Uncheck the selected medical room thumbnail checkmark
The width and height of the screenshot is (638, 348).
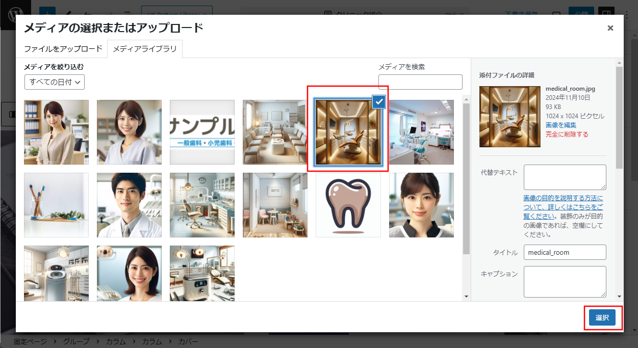point(379,102)
